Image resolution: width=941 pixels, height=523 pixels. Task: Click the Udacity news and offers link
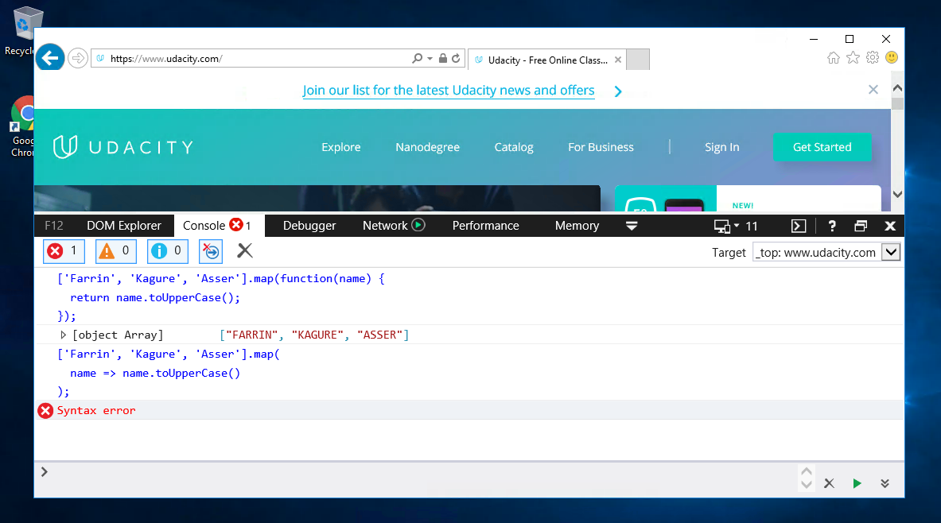click(449, 91)
